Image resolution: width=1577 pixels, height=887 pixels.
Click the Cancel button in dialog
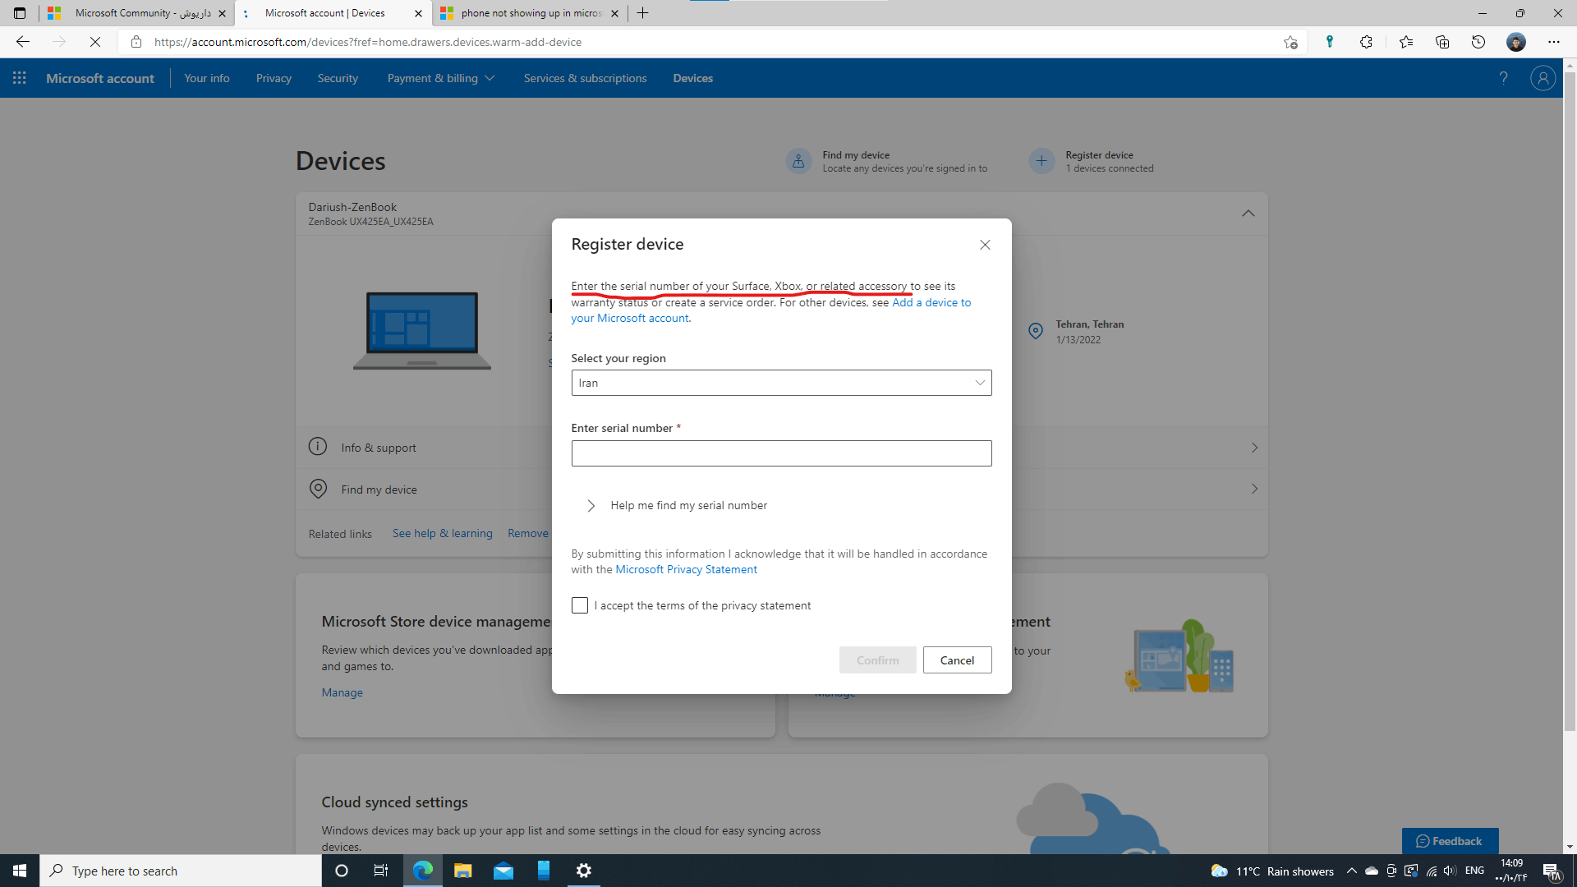[x=957, y=660]
